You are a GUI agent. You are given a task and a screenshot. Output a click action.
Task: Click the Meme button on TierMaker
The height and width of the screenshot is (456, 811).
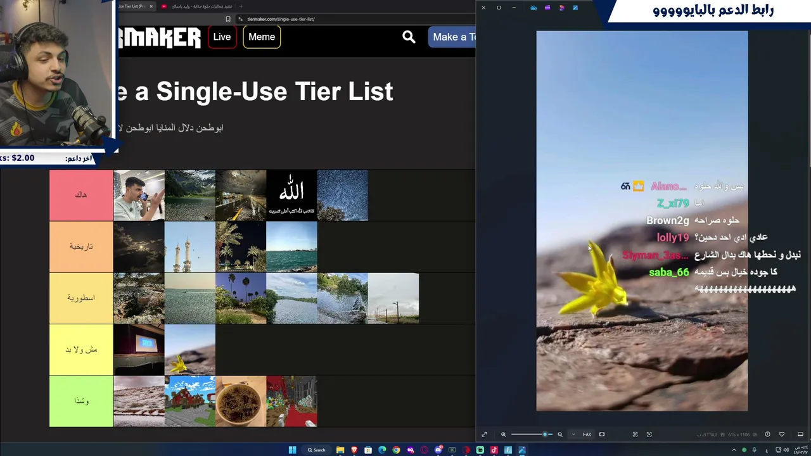click(262, 37)
